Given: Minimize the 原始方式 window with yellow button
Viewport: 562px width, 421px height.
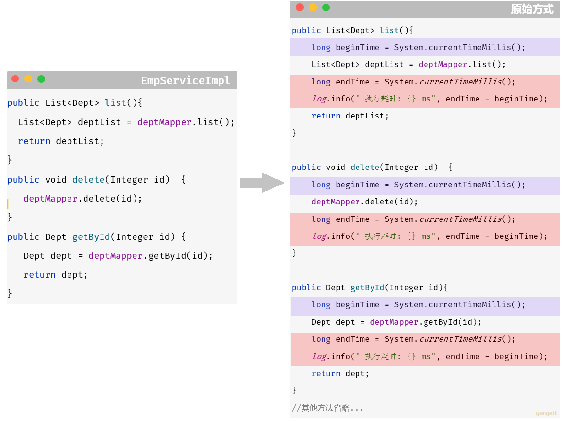Looking at the screenshot, I should [x=313, y=7].
